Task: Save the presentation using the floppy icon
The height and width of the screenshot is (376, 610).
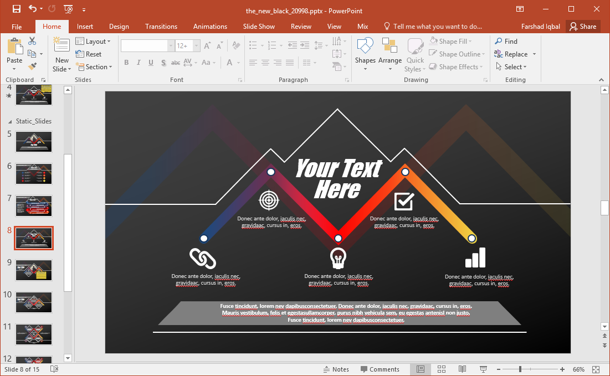Action: pos(16,9)
